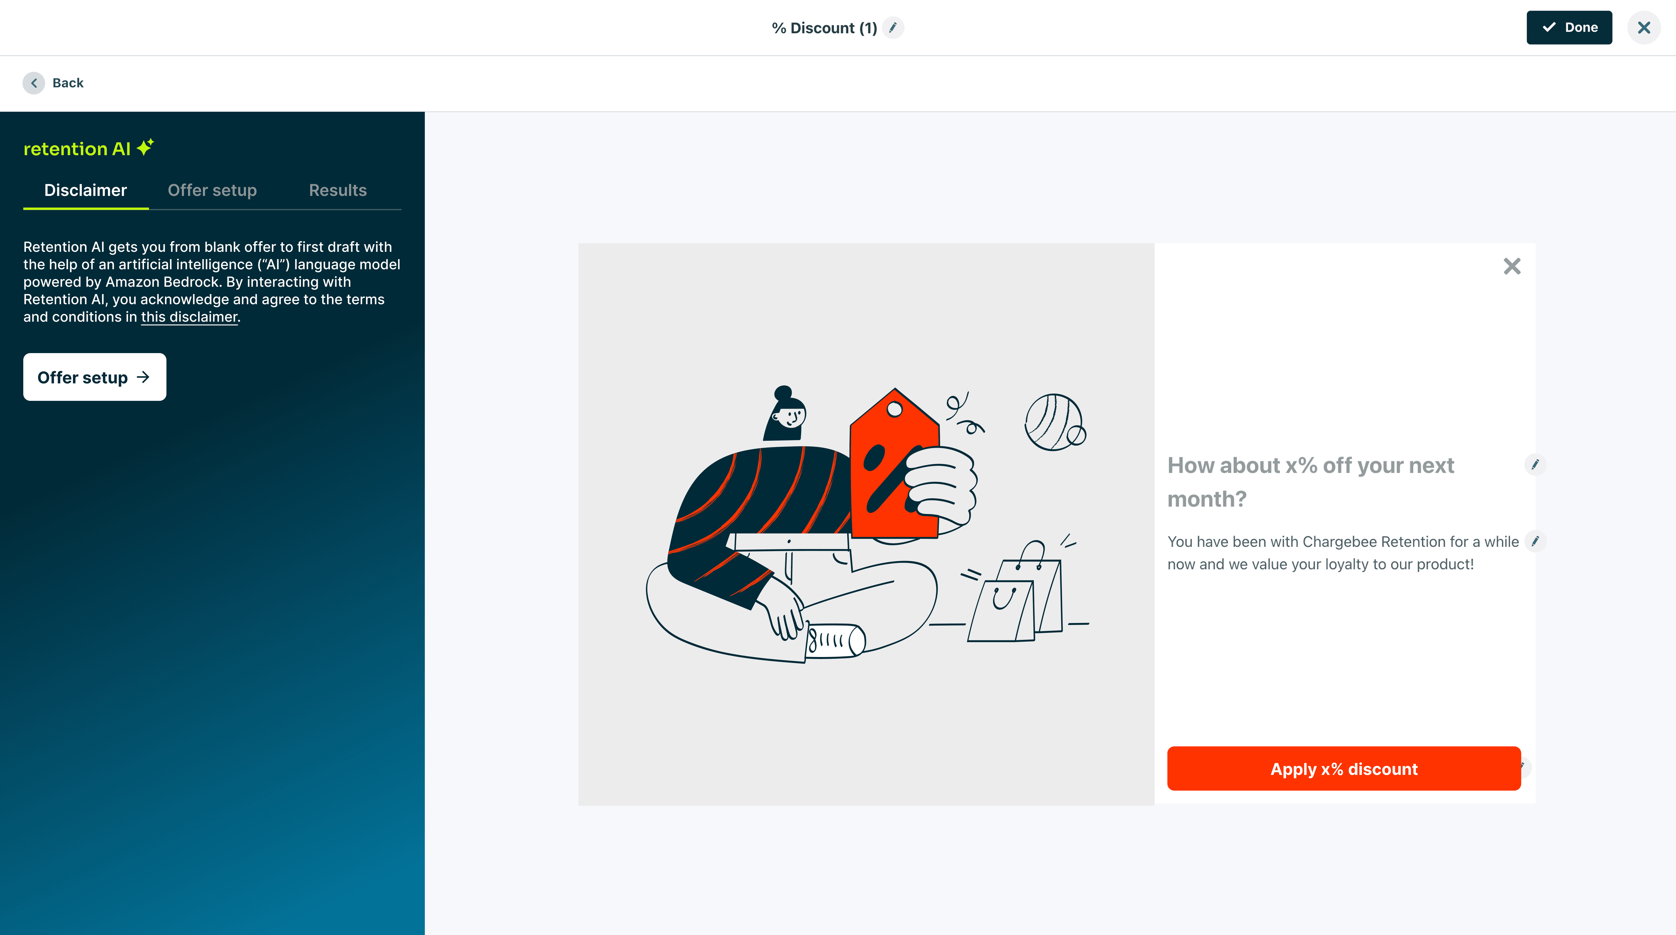
Task: Edit the offer description pencil icon
Action: coord(1535,541)
